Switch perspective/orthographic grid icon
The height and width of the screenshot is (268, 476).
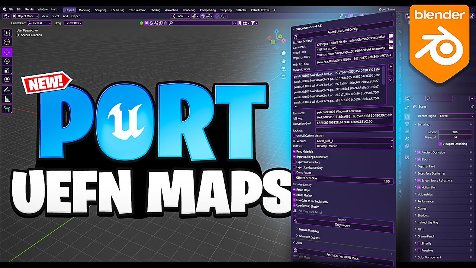[283, 77]
